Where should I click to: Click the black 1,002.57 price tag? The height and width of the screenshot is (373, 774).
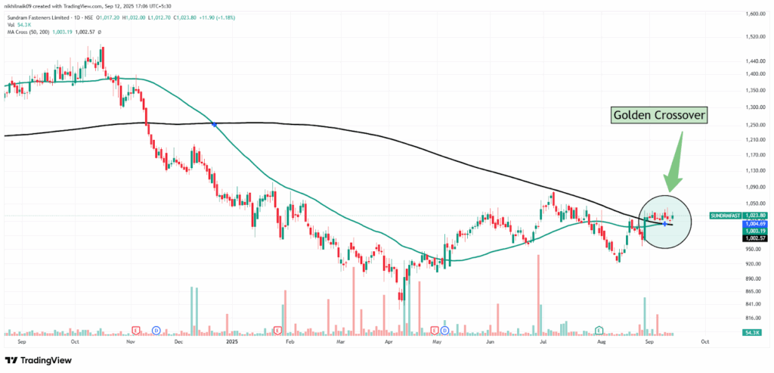757,238
